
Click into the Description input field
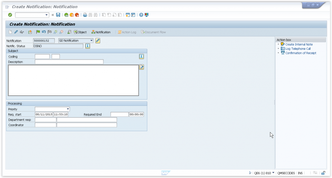coord(69,62)
